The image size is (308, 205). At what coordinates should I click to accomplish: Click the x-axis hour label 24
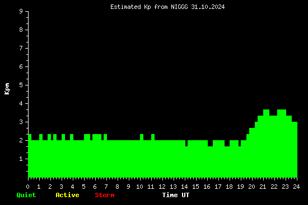pyautogui.click(x=296, y=187)
